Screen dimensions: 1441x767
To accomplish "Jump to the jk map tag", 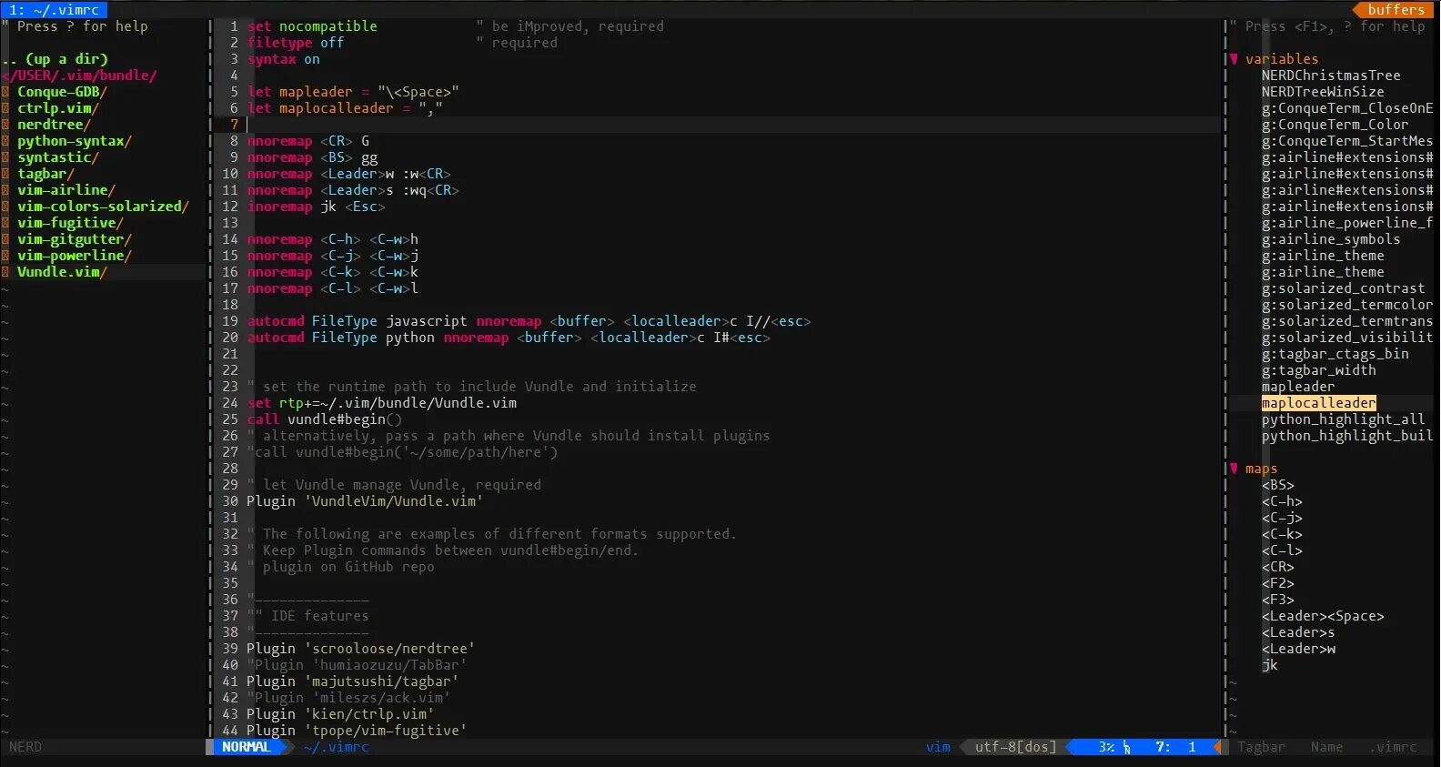I will pyautogui.click(x=1270, y=665).
